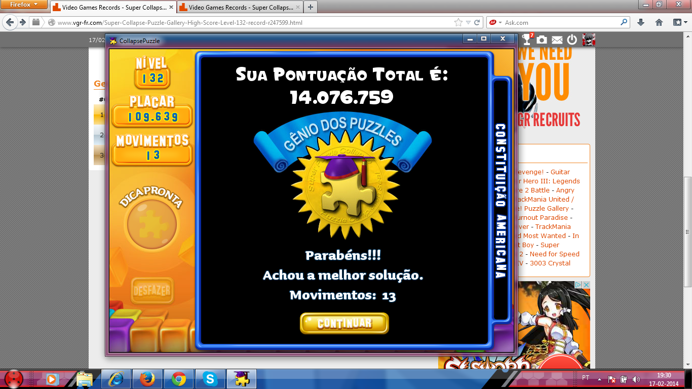Click the site's camera icon

[x=542, y=40]
